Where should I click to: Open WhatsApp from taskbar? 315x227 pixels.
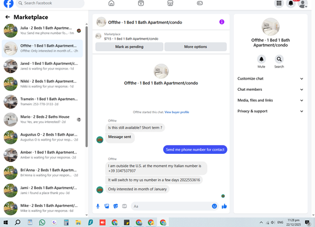[x=42, y=223]
